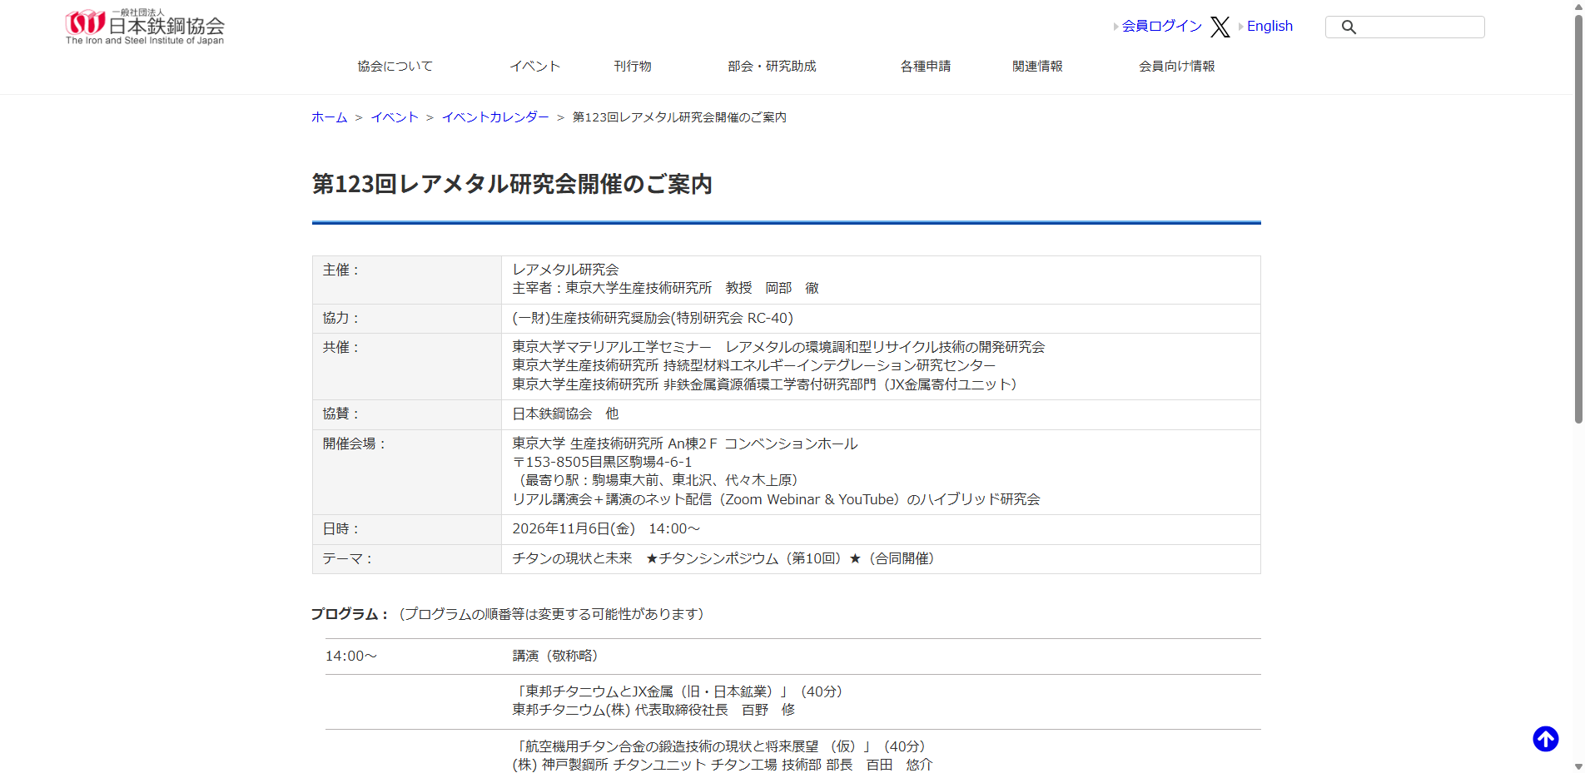
Task: Click the theme text チタンの現状と未来
Action: coord(572,558)
